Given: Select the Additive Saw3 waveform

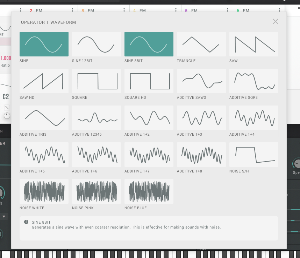Looking at the screenshot, I should pyautogui.click(x=201, y=81).
